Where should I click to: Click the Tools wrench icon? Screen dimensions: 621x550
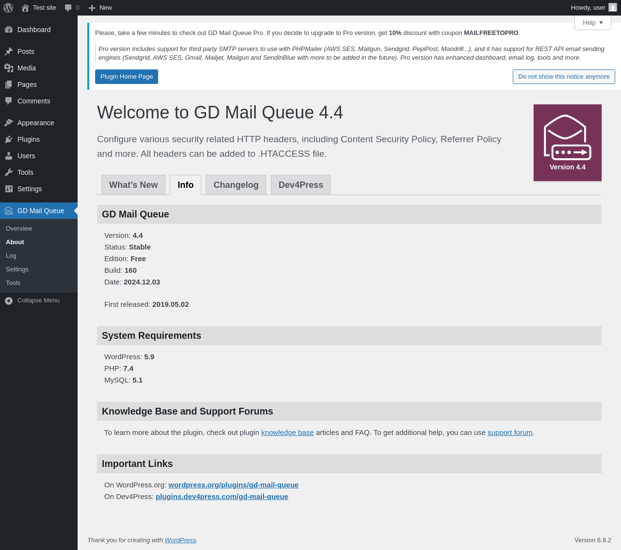click(x=9, y=172)
